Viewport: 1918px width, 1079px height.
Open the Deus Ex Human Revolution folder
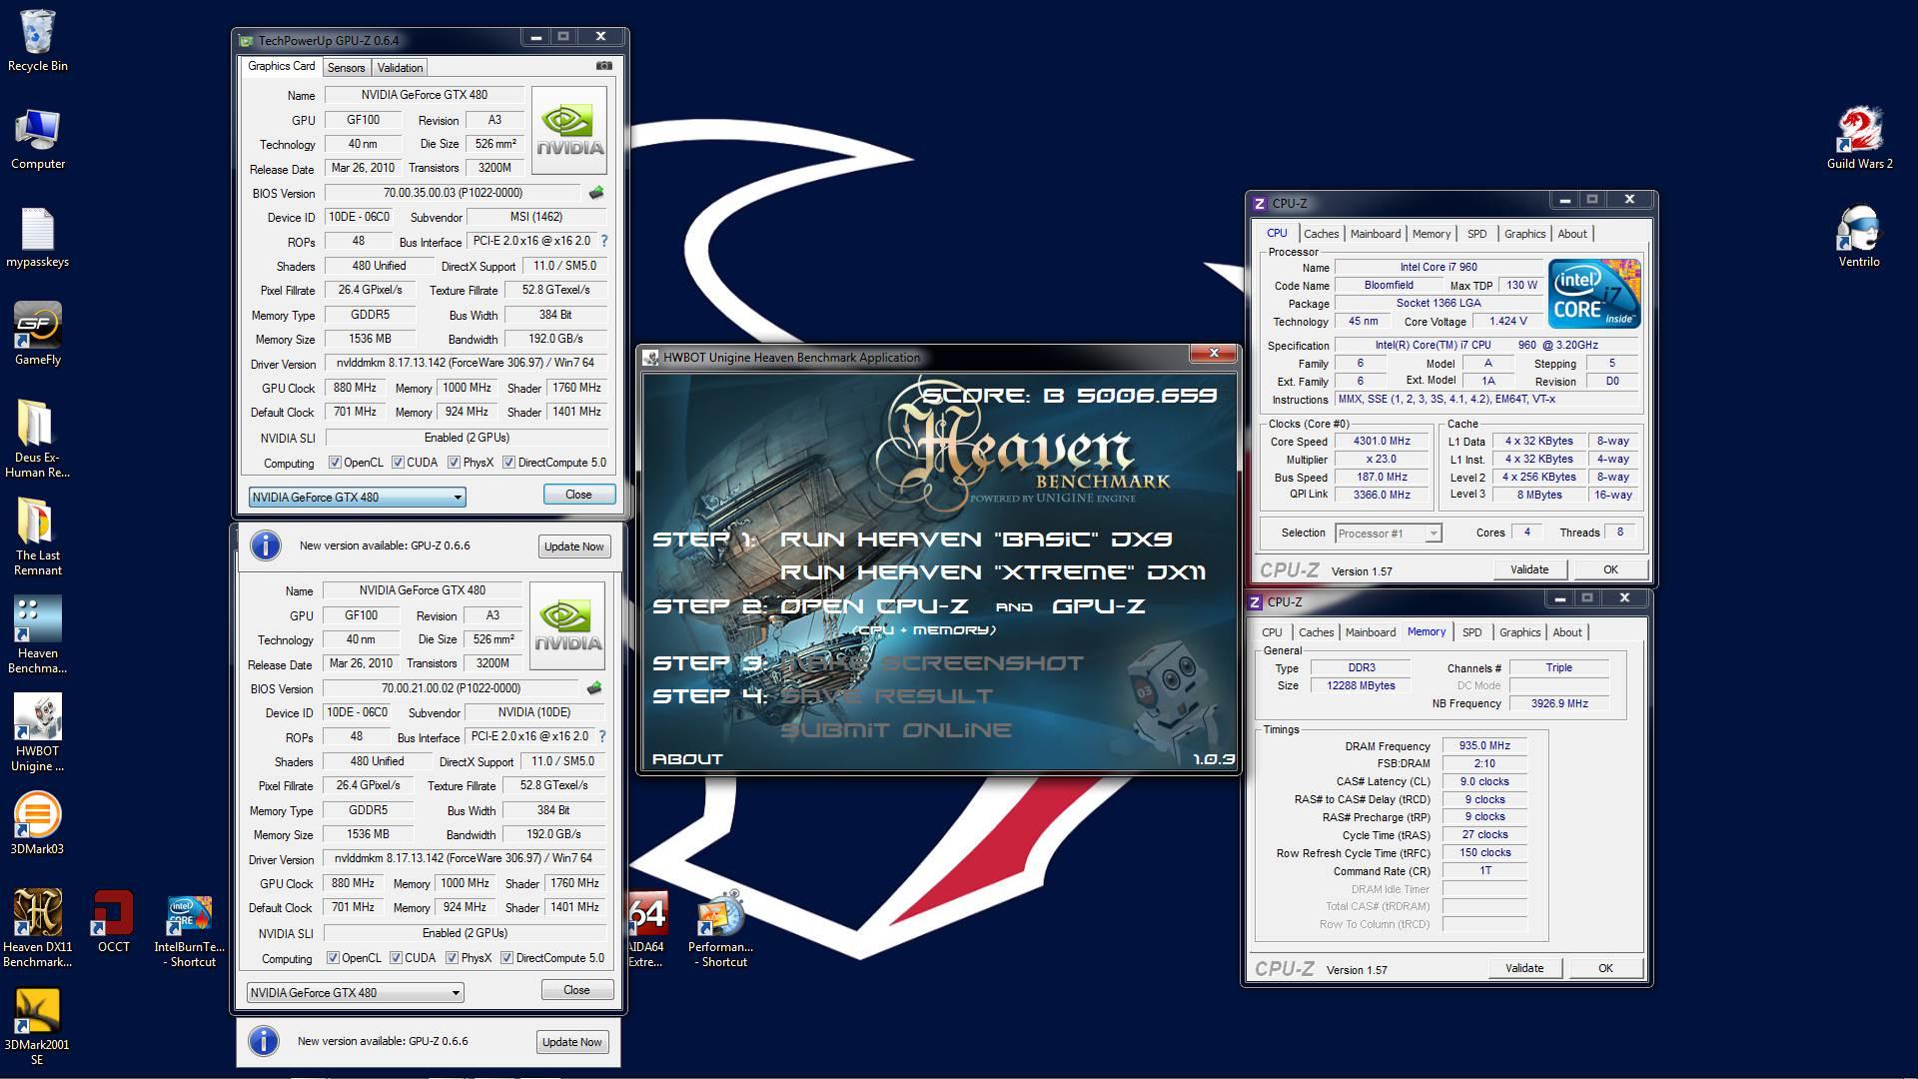(x=38, y=440)
